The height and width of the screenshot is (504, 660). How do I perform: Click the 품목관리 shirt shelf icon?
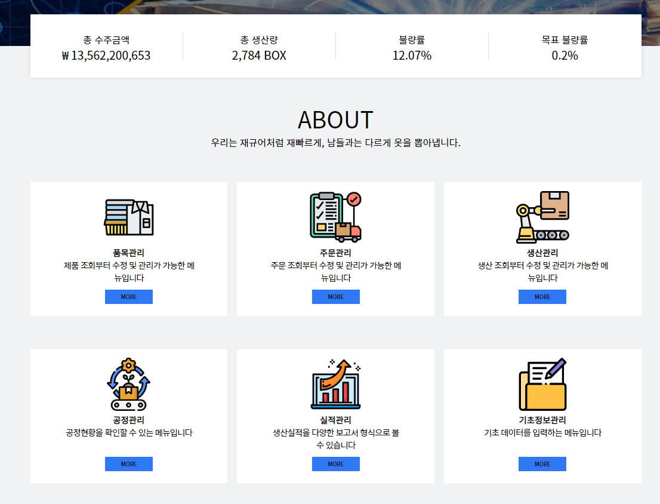click(128, 216)
